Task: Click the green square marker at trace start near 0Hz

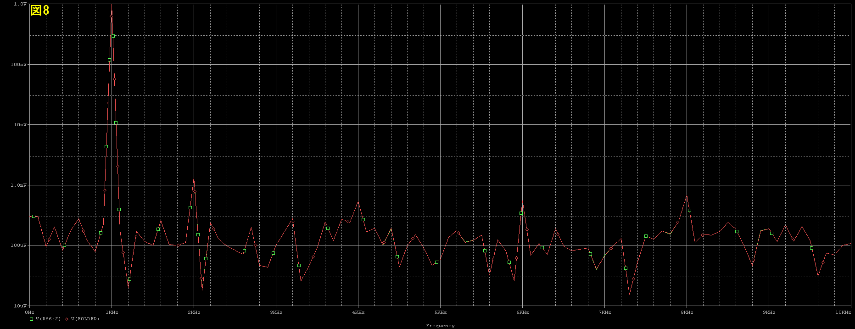Action: (34, 216)
